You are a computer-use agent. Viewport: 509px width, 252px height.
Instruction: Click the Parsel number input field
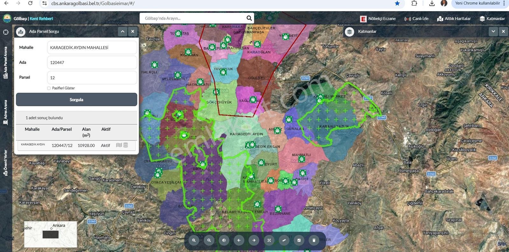92,78
